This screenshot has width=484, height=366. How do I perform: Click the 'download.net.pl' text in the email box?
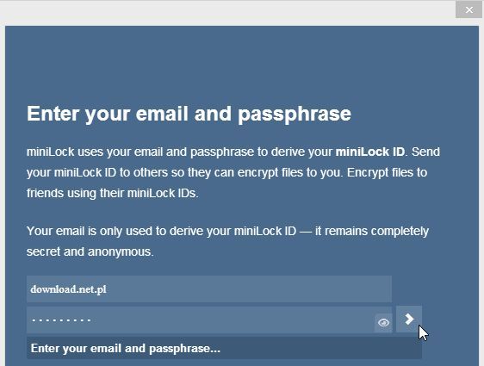point(69,289)
